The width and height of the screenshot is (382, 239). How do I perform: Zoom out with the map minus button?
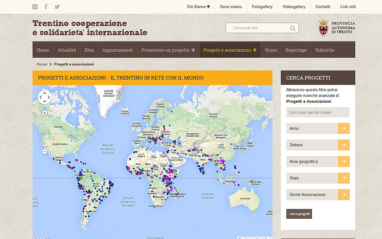45,152
